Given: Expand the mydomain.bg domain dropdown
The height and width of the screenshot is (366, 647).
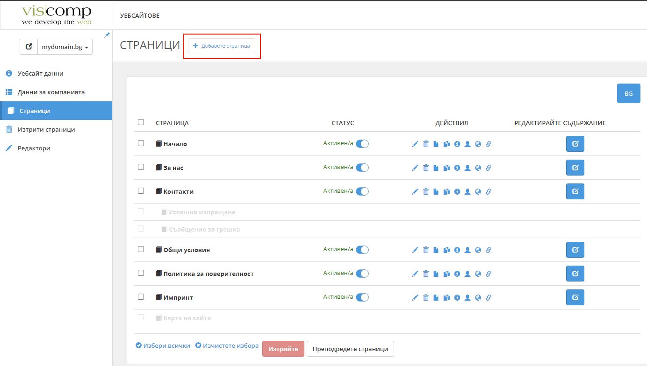Looking at the screenshot, I should (x=65, y=47).
